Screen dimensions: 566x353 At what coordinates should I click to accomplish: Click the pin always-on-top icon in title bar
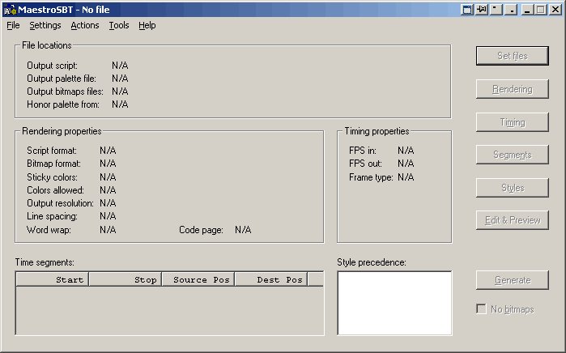click(x=482, y=10)
